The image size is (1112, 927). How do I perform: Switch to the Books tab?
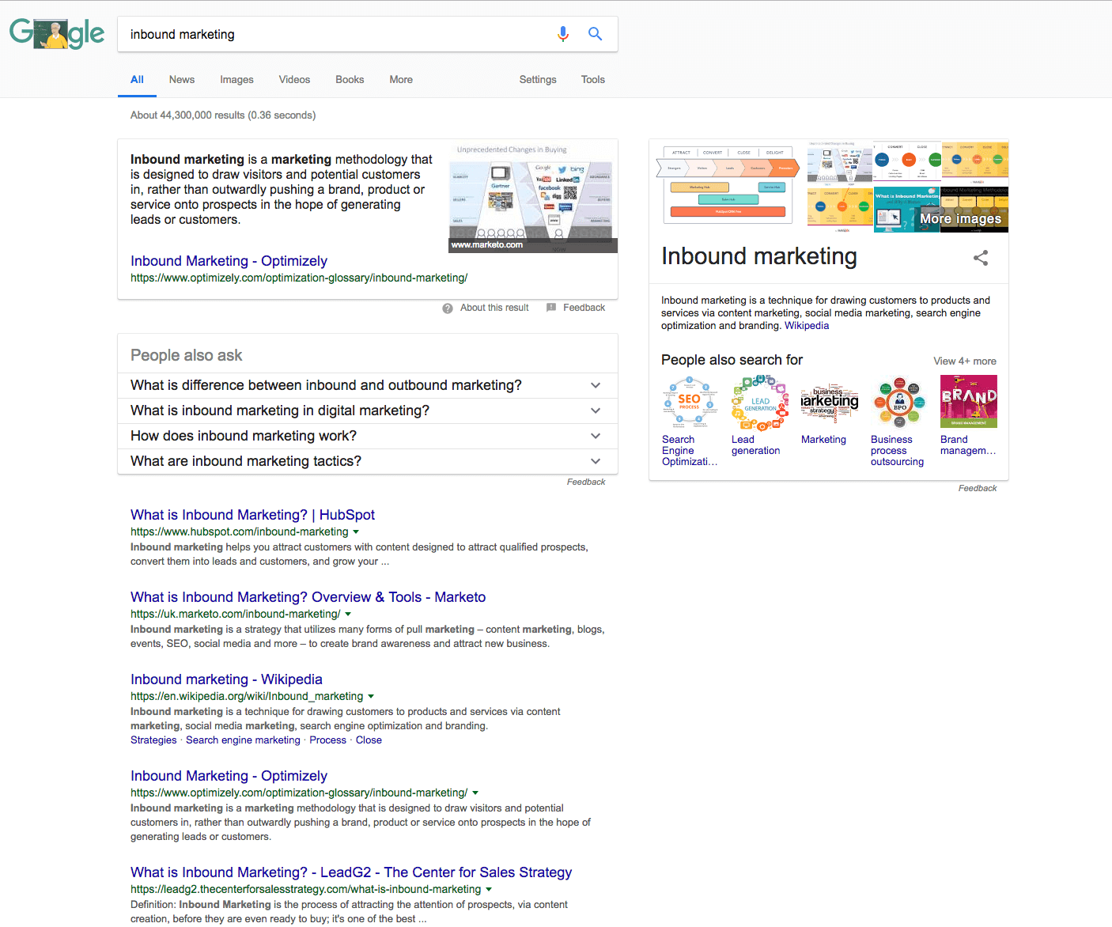pos(350,80)
